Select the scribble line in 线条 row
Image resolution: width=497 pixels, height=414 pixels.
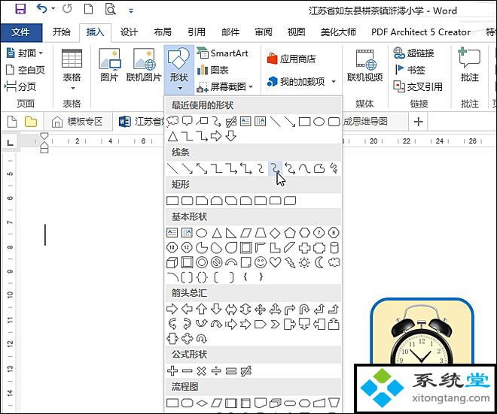point(334,168)
